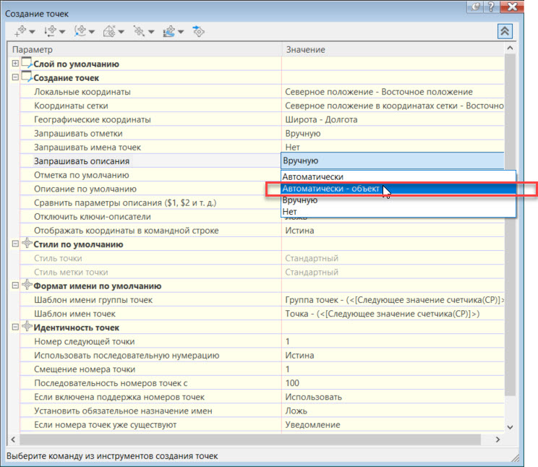Click the vertical scrollbar down arrow
Screen dimensions: 538x467
pyautogui.click(x=510, y=427)
